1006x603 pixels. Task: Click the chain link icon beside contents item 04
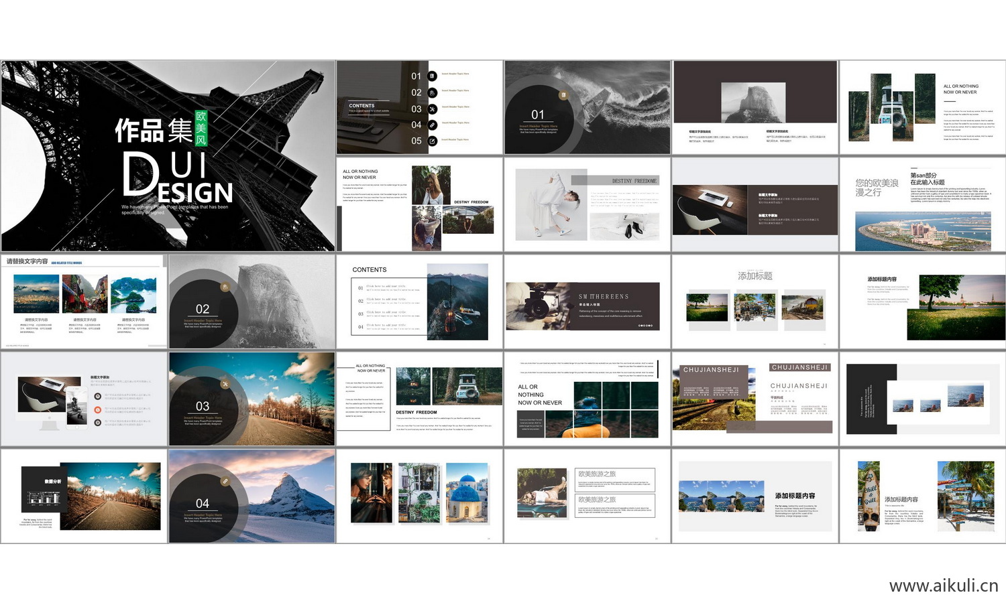(433, 125)
